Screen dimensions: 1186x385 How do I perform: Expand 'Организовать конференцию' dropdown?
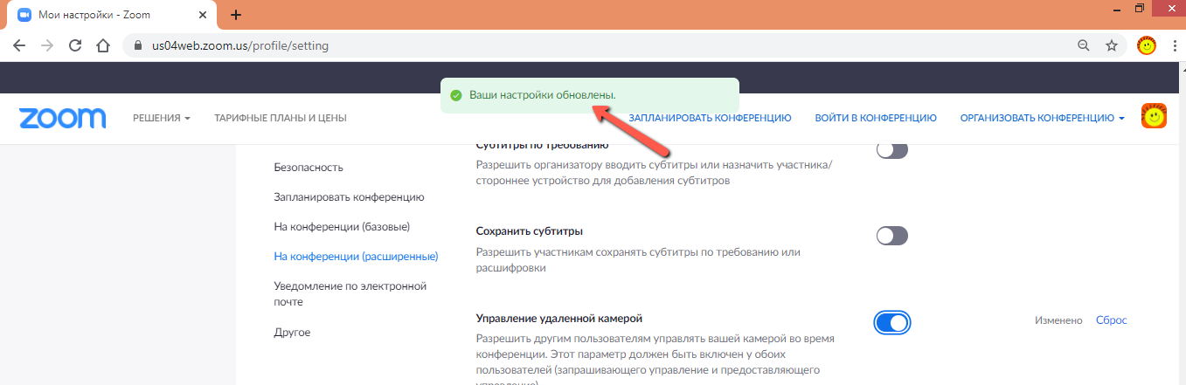(1042, 118)
